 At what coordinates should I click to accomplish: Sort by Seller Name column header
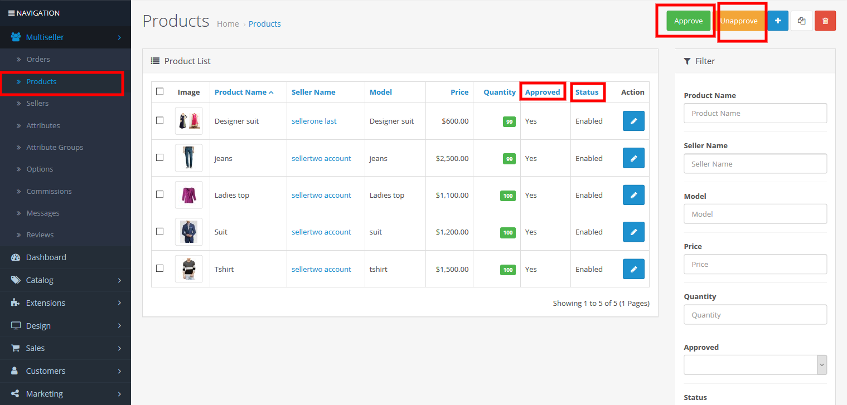click(313, 92)
